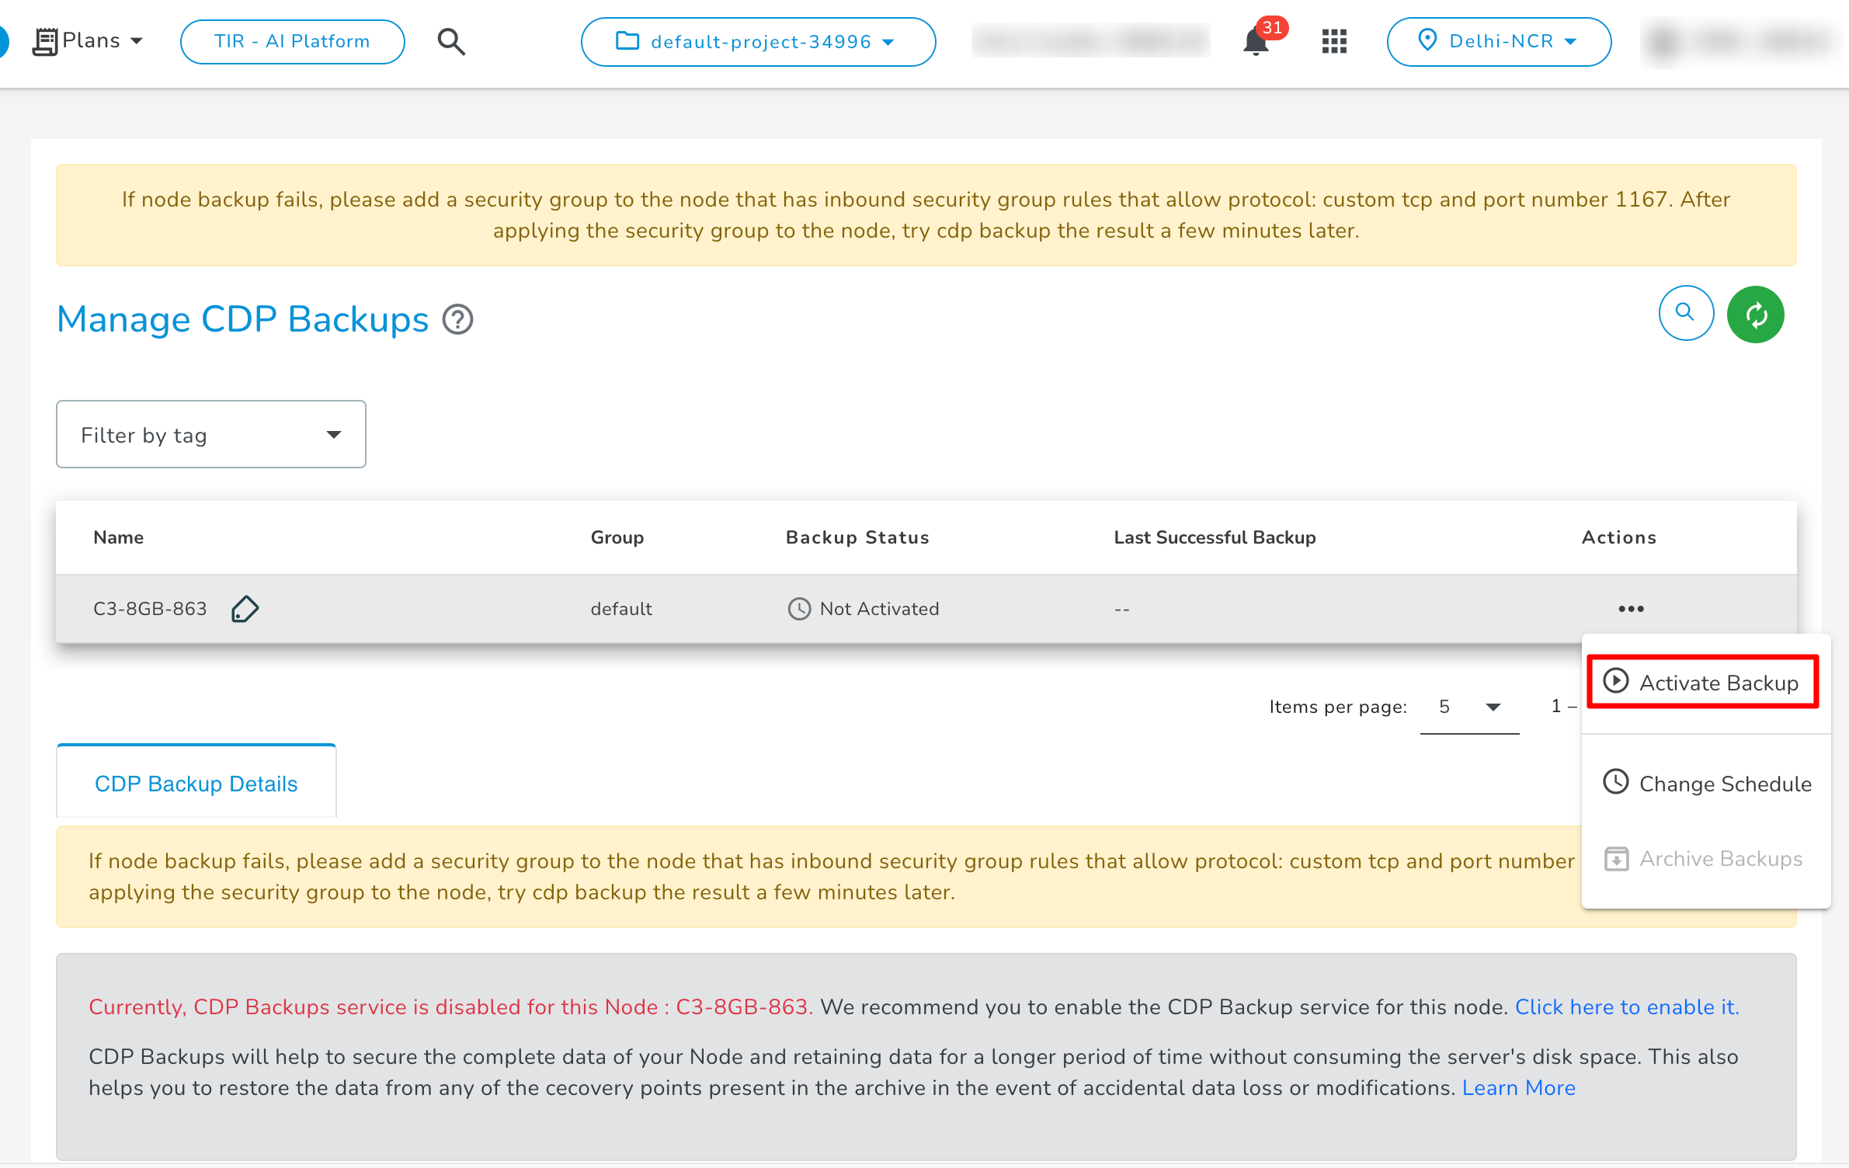Select Activate Backup from the menu
1849x1168 pixels.
click(1702, 682)
